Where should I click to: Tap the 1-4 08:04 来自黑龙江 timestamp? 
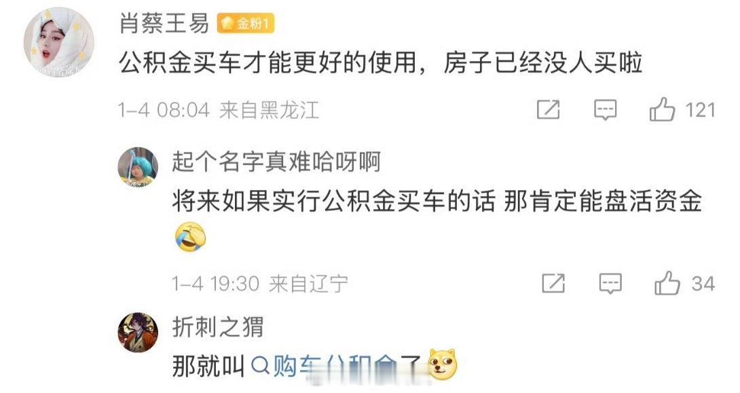tap(219, 111)
